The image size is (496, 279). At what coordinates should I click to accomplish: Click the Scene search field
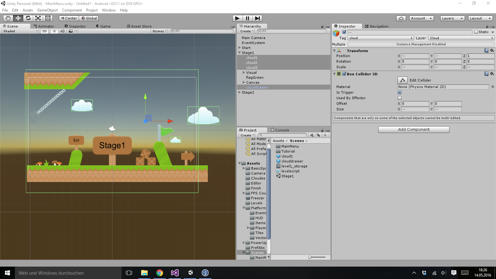click(x=202, y=31)
